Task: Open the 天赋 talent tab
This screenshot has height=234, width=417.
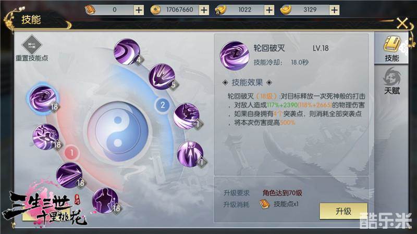Action: tap(392, 81)
